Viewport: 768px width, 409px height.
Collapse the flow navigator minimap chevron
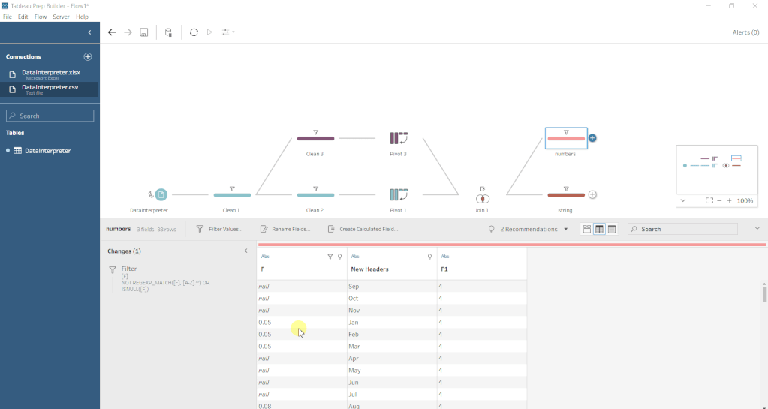[682, 201]
